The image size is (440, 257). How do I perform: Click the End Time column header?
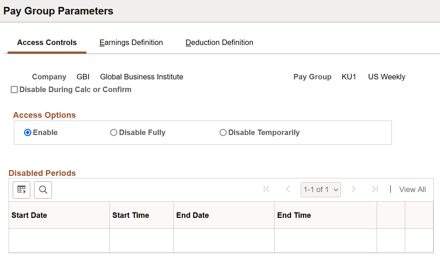(293, 215)
